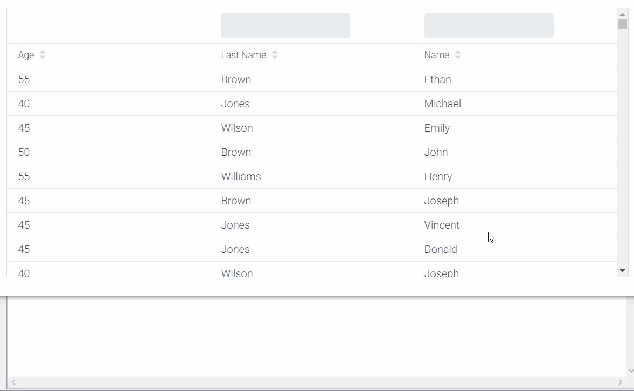Image resolution: width=634 pixels, height=391 pixels.
Task: Select the Michael Jones row
Action: coord(312,104)
